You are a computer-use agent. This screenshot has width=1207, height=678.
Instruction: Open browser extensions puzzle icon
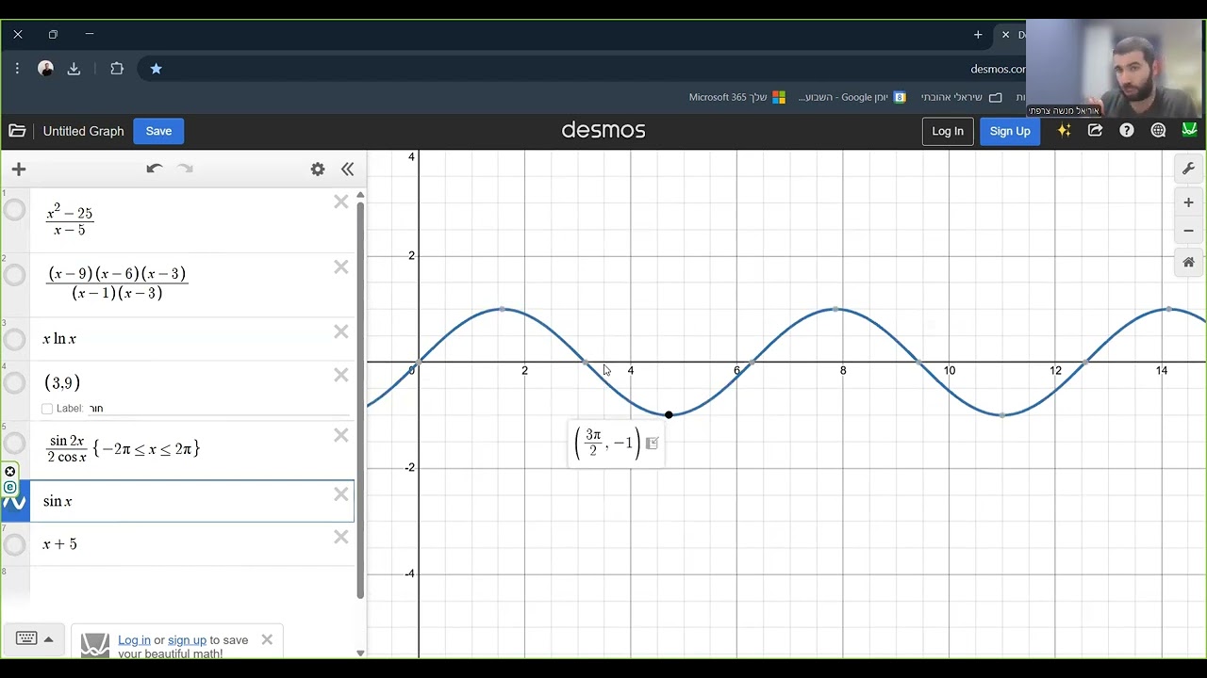click(117, 69)
